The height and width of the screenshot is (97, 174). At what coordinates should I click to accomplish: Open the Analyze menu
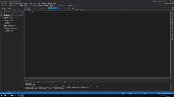44,3
